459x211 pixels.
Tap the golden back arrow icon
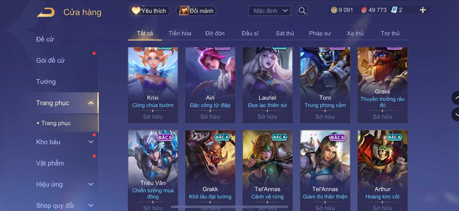[x=46, y=12]
